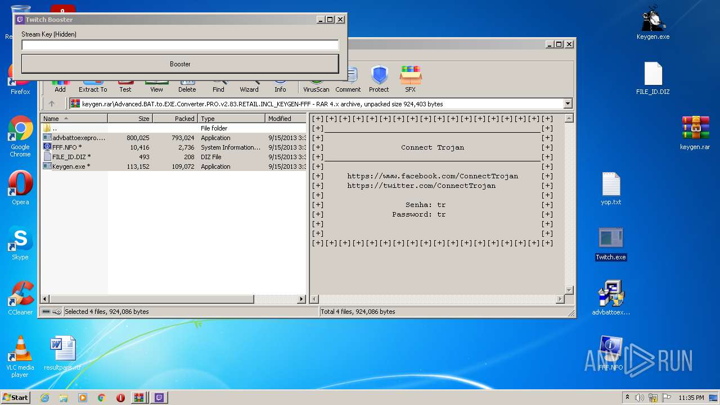
Task: Select the parent folder '..' row
Action: pos(174,128)
